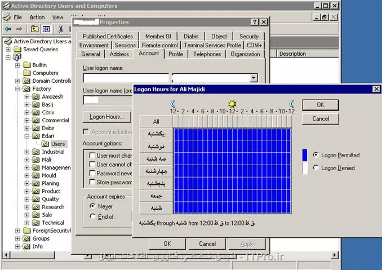This screenshot has height=270, width=382.
Task: Click the Up one level folder icon
Action: click(x=34, y=29)
